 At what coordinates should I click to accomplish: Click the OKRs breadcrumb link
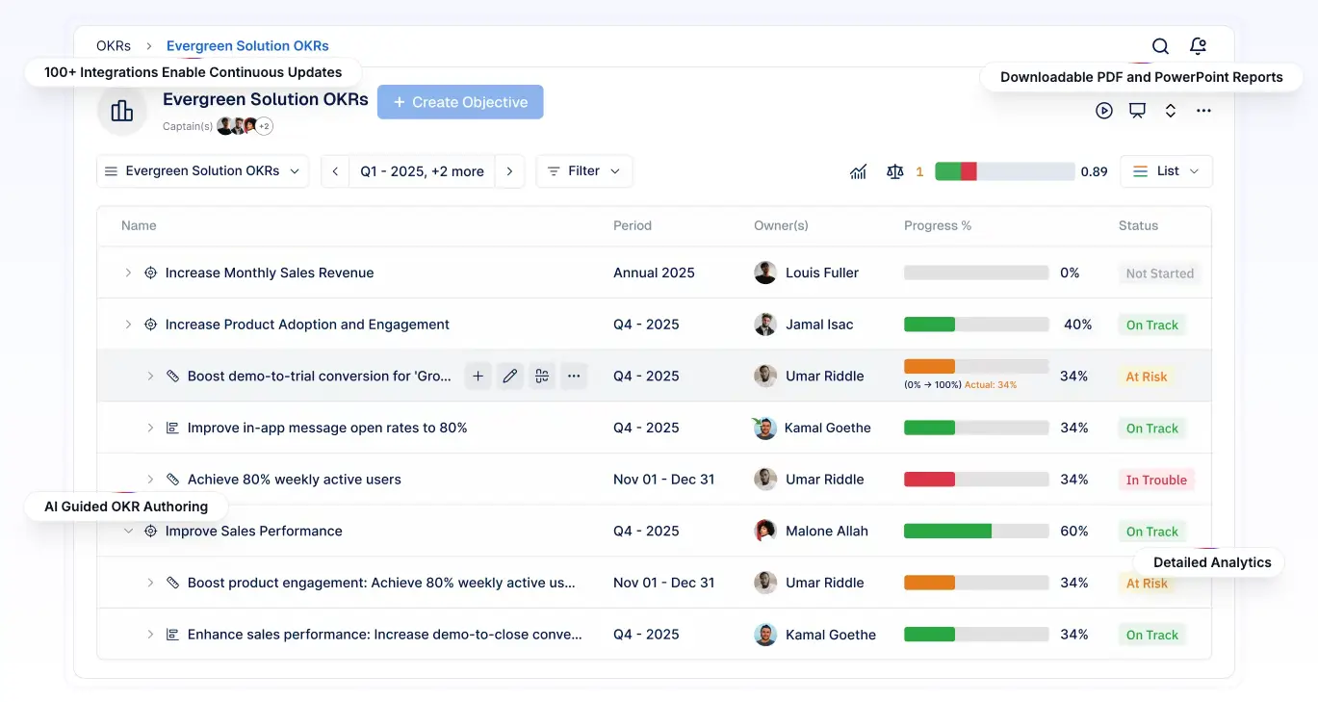tap(114, 46)
